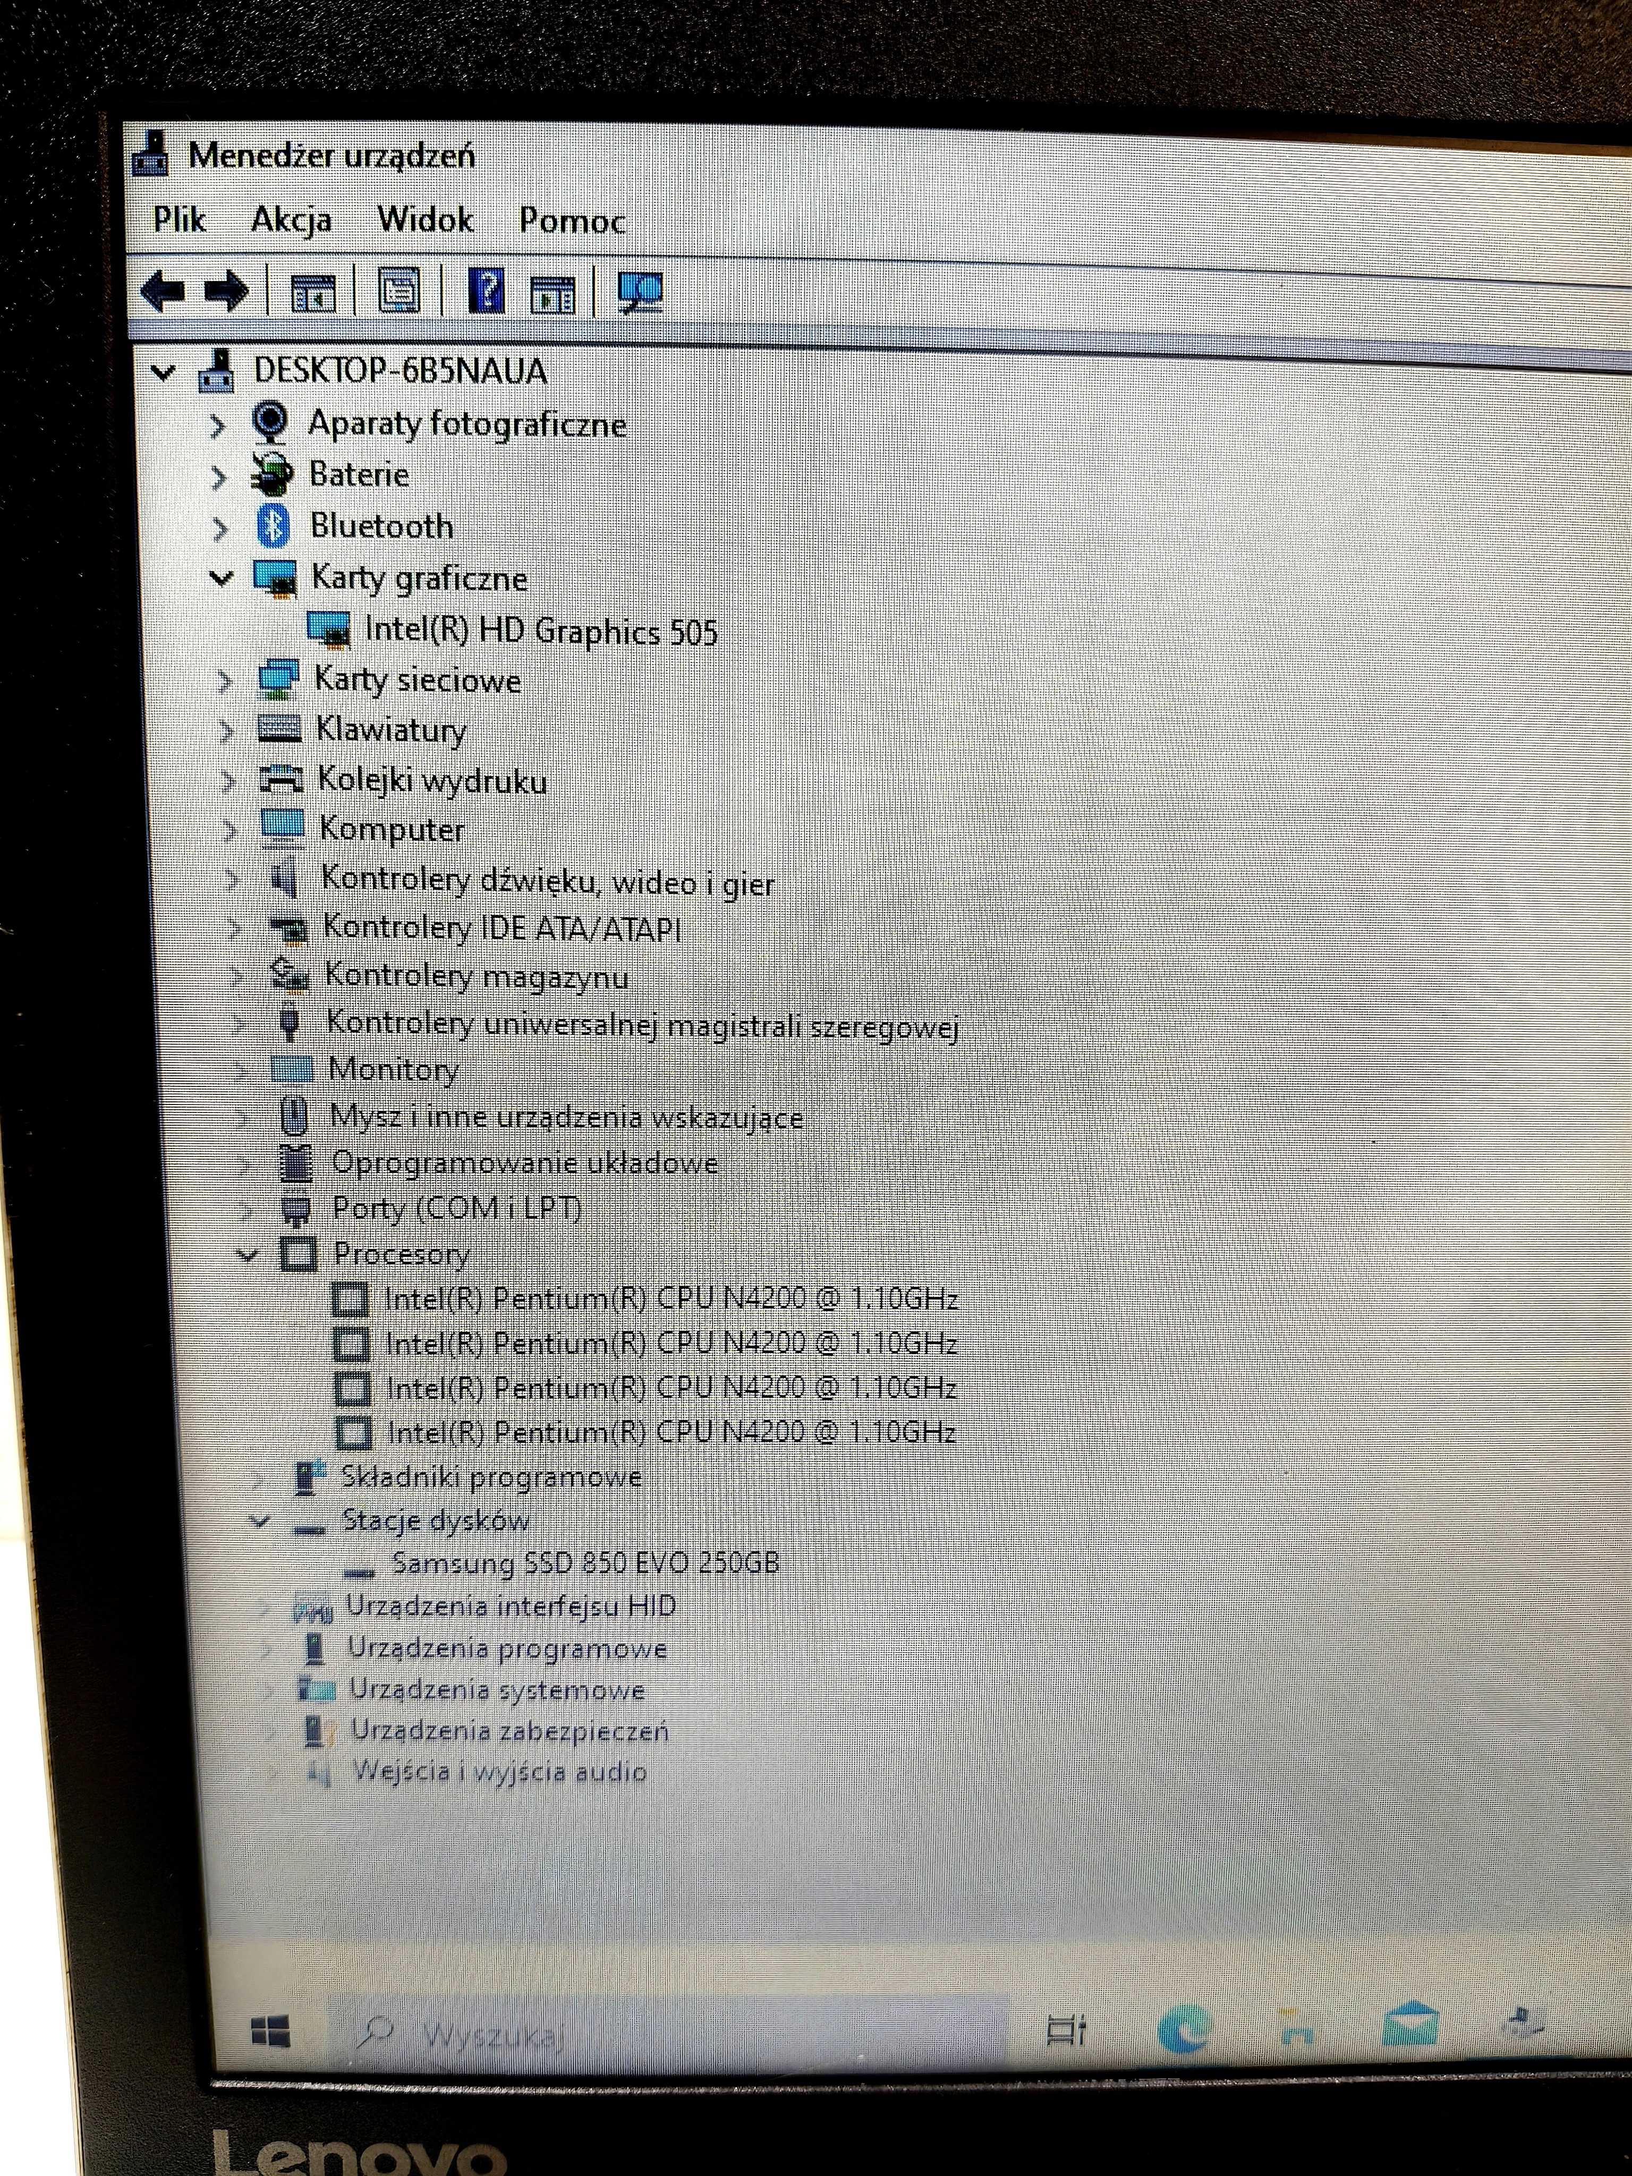The image size is (1632, 2176).
Task: Expand the Klawiatury category
Action: coord(227,731)
